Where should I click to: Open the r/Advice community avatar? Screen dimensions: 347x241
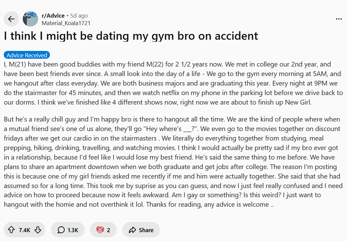click(x=30, y=19)
